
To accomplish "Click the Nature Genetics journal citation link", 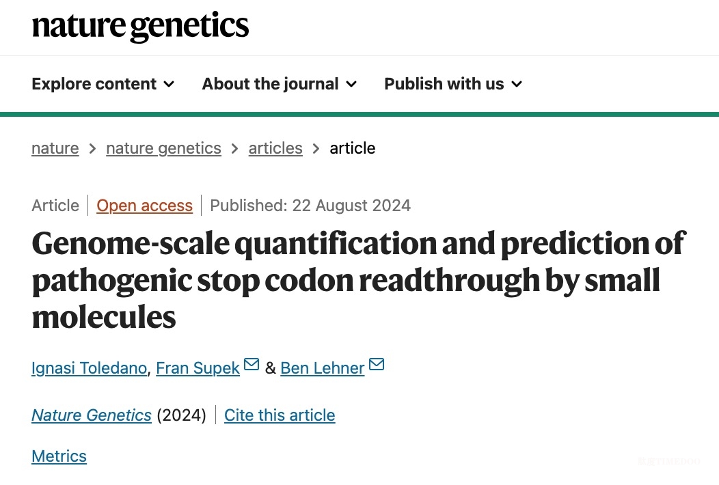I will [92, 415].
